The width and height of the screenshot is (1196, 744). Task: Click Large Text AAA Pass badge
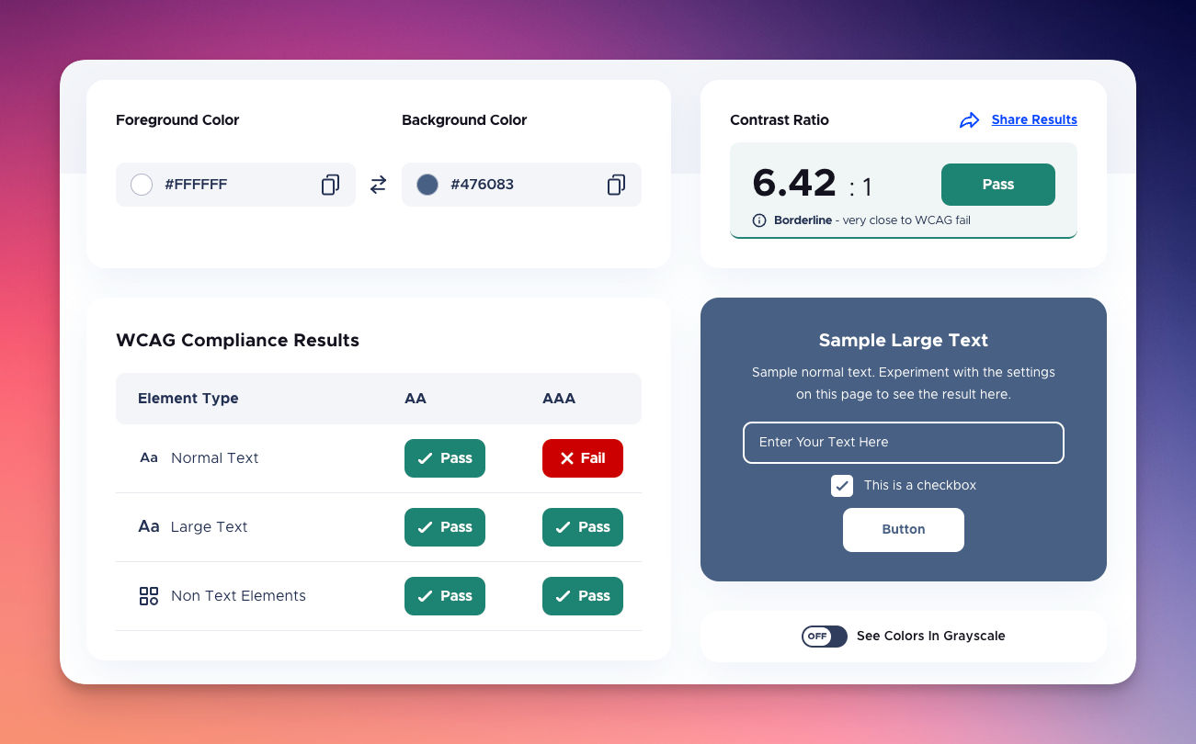(x=583, y=527)
